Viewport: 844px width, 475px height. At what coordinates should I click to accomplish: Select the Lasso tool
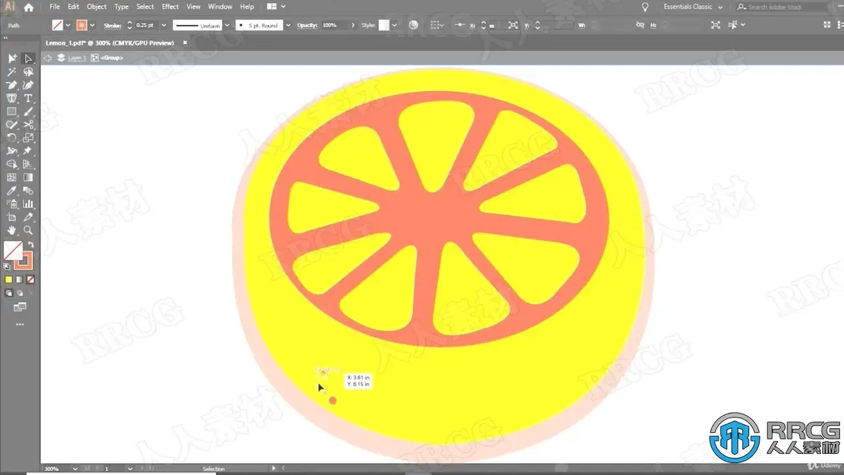click(28, 72)
